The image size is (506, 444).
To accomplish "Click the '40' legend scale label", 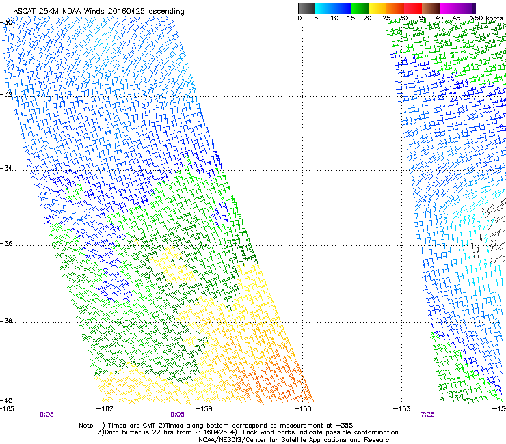I will [x=439, y=18].
